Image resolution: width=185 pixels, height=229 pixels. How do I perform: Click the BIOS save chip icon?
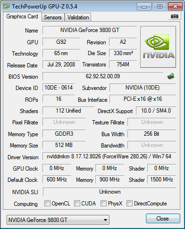tap(171, 76)
